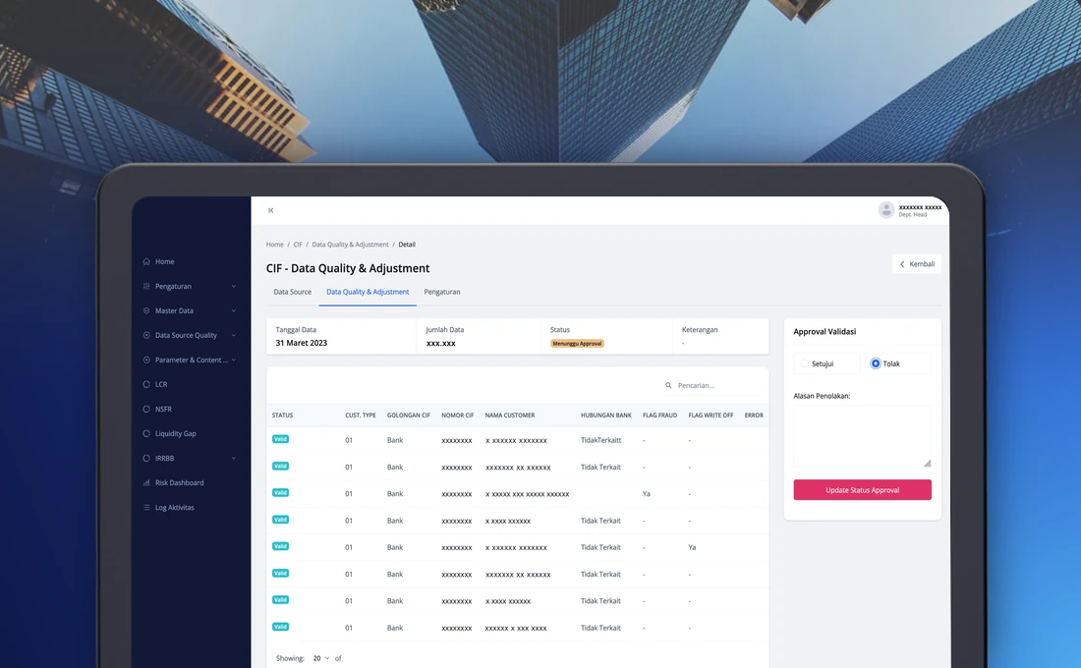This screenshot has width=1081, height=668.
Task: Click the GOLONGAN CIF column header
Action: point(408,416)
